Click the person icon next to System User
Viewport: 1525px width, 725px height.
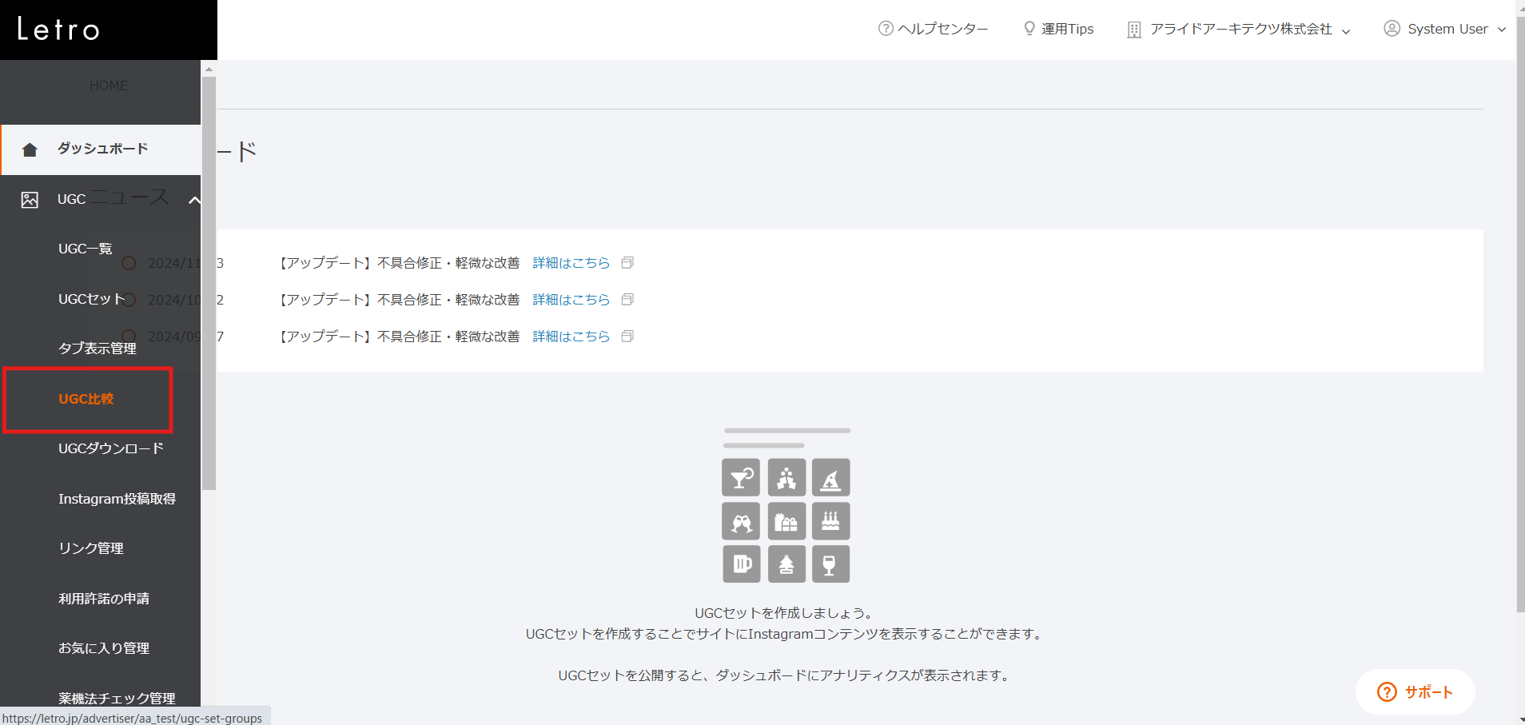(1392, 29)
